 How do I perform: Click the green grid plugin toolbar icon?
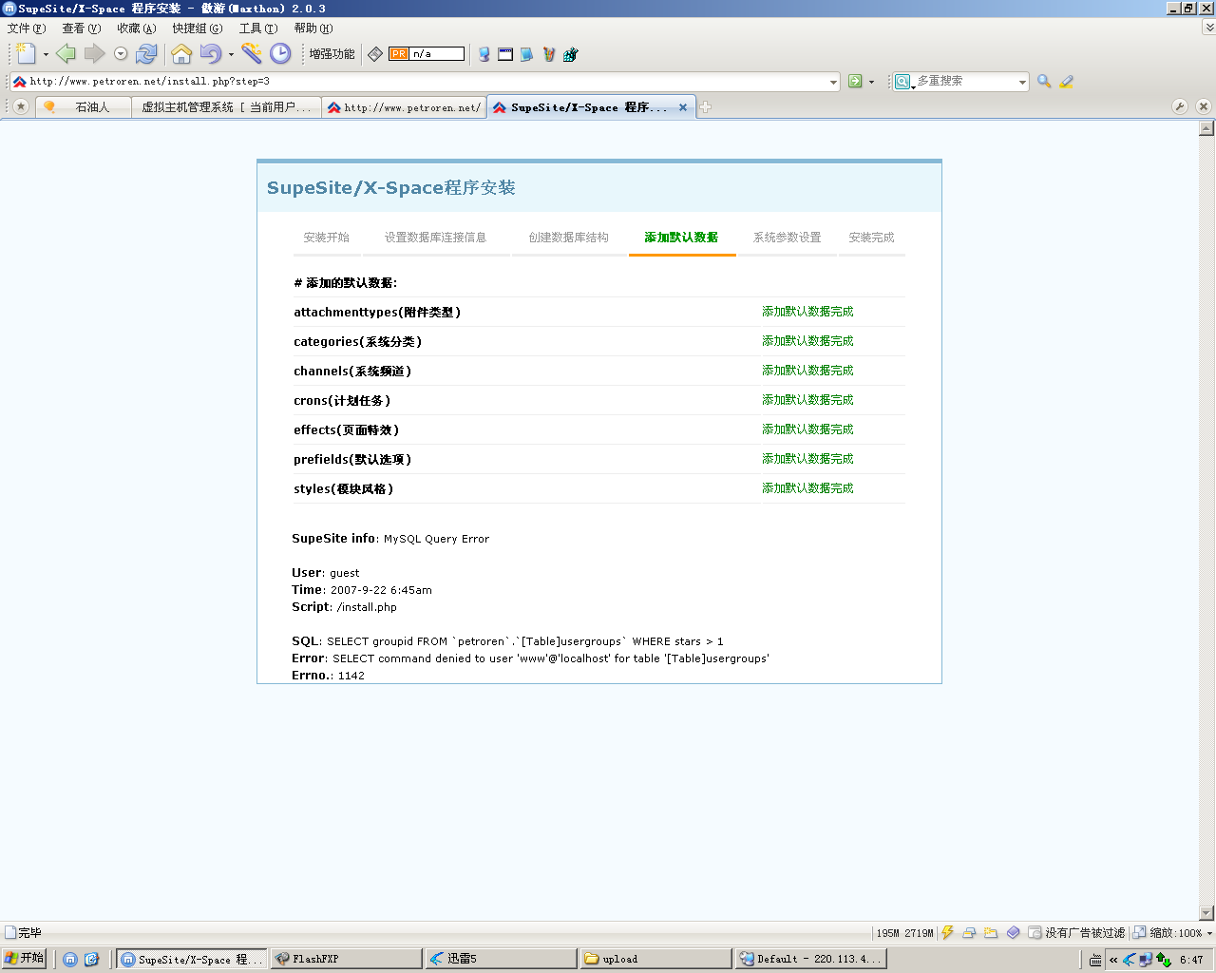pyautogui.click(x=570, y=54)
